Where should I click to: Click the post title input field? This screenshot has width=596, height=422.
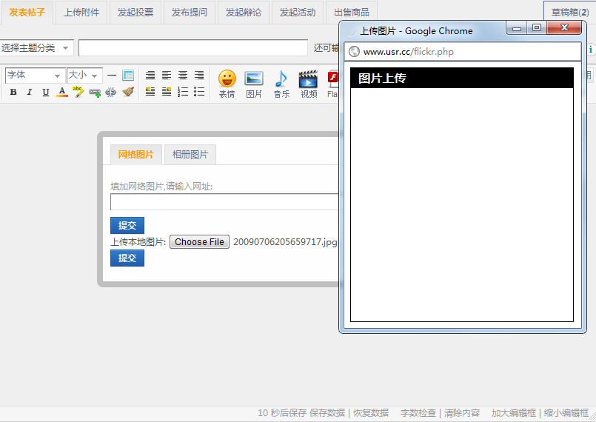193,48
